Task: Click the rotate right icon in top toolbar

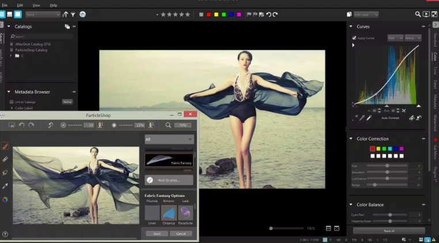Action: 275,14
